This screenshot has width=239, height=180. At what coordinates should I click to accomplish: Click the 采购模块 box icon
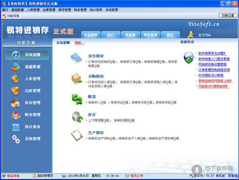coord(76,78)
